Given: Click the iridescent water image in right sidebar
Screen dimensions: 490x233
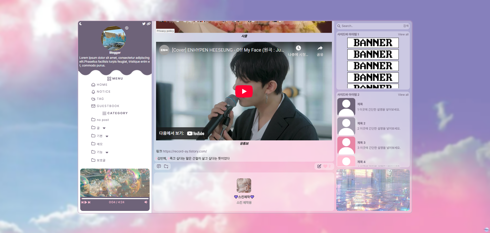Looking at the screenshot, I should click(x=373, y=190).
